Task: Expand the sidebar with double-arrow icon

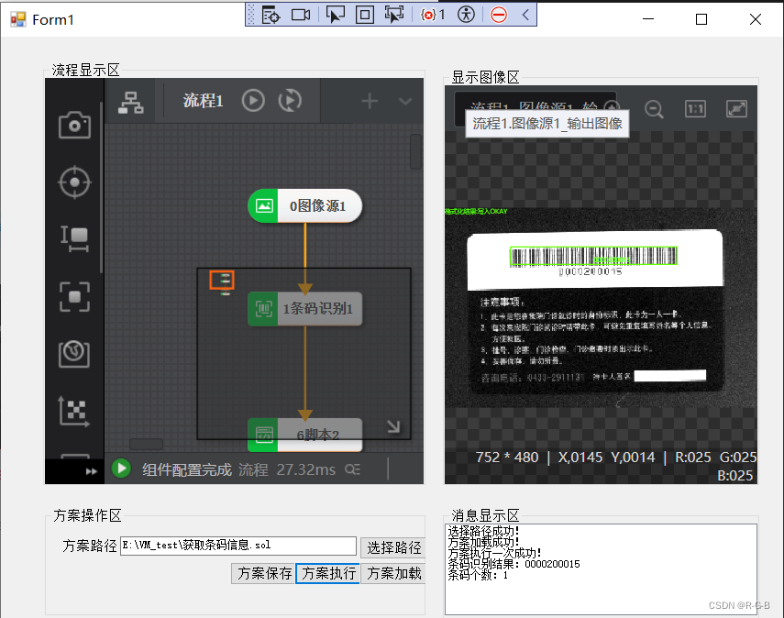Action: click(91, 471)
